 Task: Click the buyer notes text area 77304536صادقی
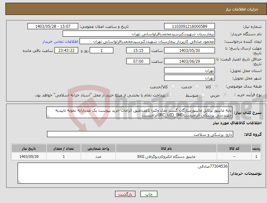[123, 173]
